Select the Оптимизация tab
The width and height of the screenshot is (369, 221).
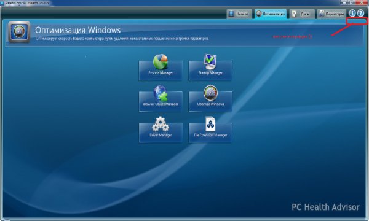[x=271, y=14]
